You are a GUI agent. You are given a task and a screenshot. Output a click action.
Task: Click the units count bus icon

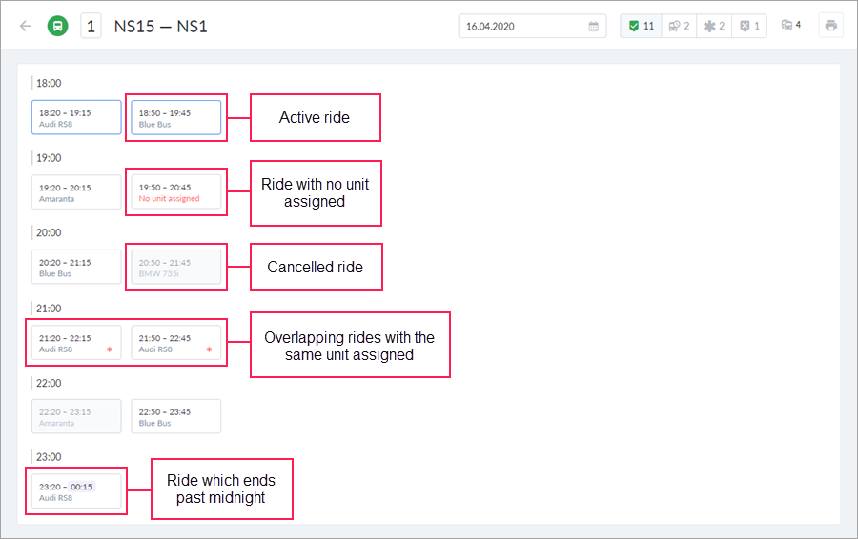(791, 26)
